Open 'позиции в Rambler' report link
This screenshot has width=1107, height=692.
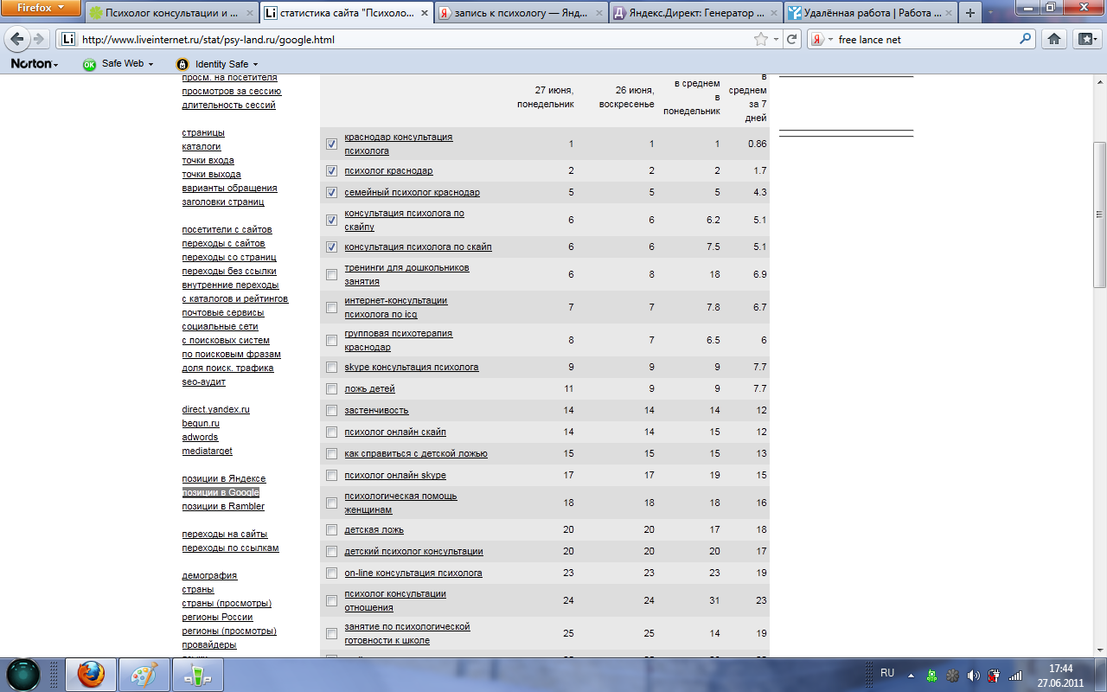pos(223,507)
